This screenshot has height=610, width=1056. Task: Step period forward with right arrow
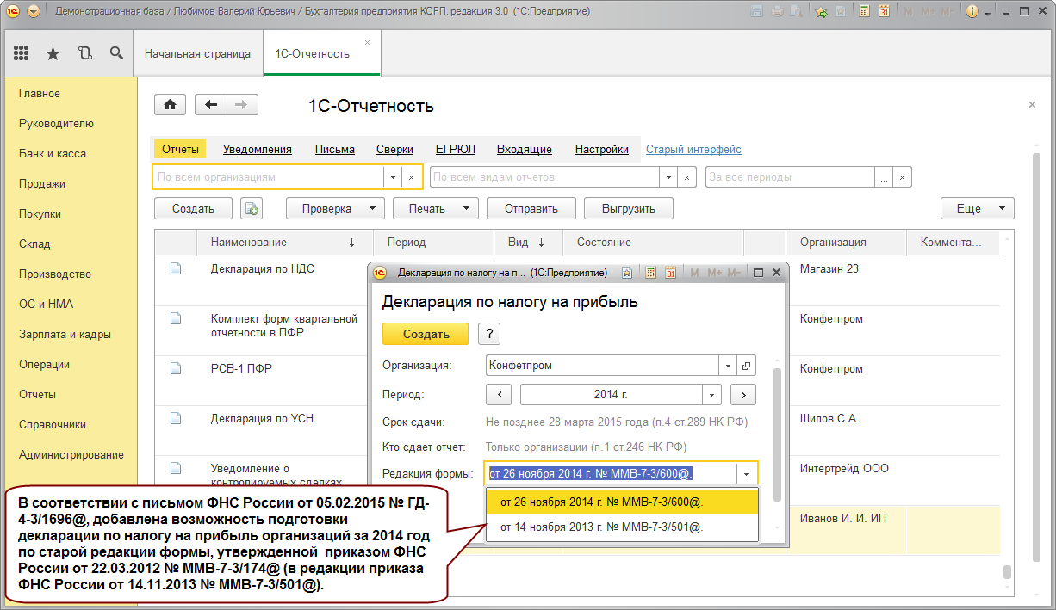743,395
